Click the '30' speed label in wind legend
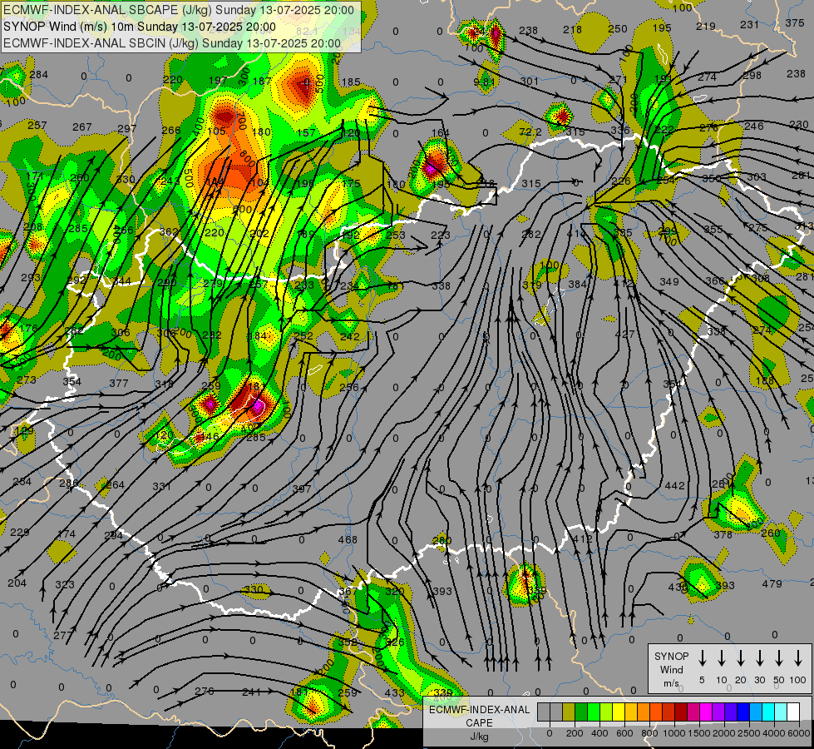814x749 pixels. 759,680
